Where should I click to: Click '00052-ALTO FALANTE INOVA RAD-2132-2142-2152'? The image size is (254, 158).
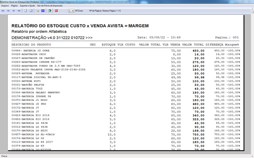point(49,70)
